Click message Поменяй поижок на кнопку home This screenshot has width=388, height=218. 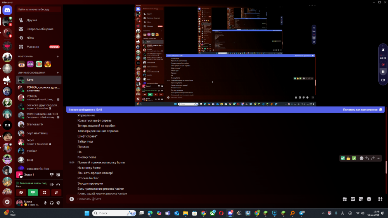[101, 163]
